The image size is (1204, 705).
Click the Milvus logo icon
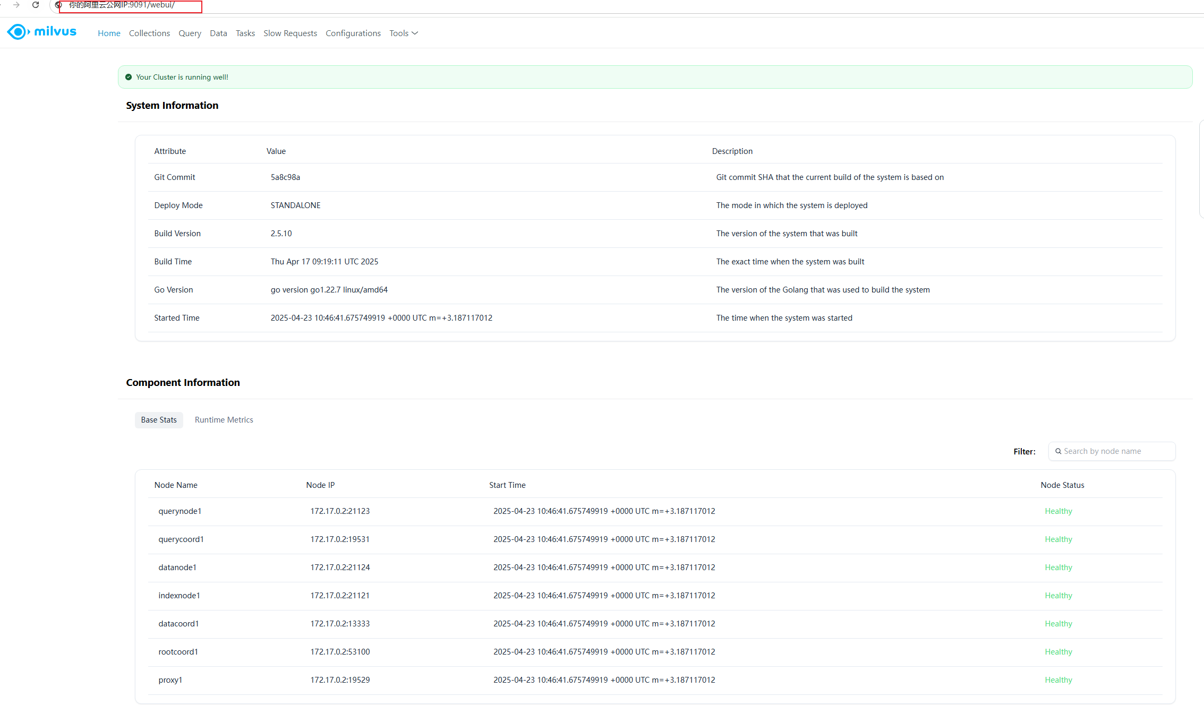pos(18,32)
